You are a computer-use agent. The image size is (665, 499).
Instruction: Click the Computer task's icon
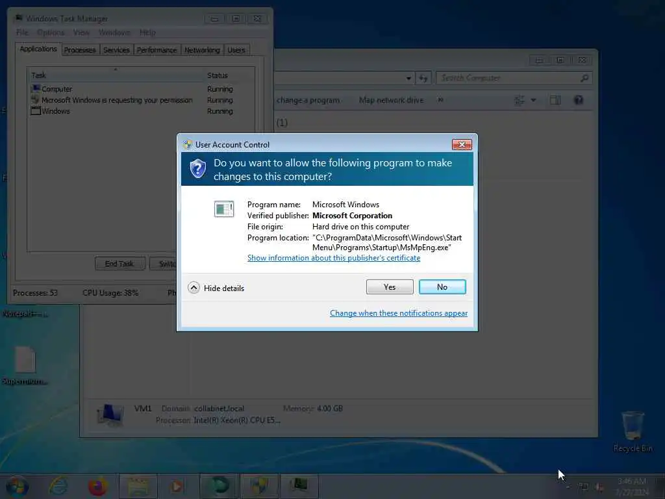(x=36, y=88)
